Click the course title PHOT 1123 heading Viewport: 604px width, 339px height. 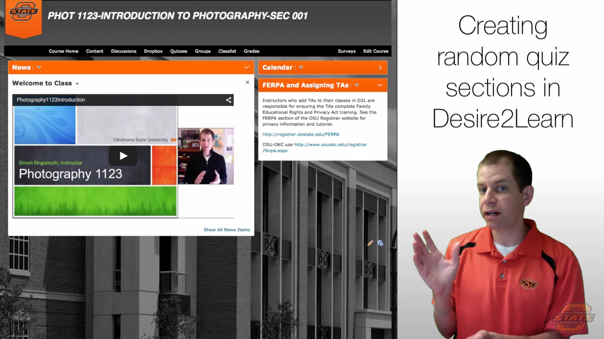pyautogui.click(x=178, y=16)
